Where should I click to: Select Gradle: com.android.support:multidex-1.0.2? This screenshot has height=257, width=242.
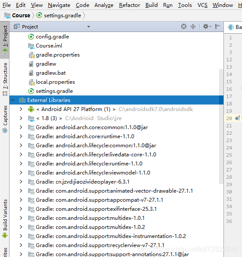91,227
